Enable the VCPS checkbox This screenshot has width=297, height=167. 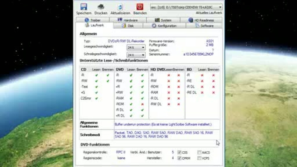(x=199, y=158)
